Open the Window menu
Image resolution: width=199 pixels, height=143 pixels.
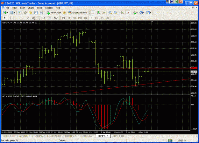coord(49,8)
